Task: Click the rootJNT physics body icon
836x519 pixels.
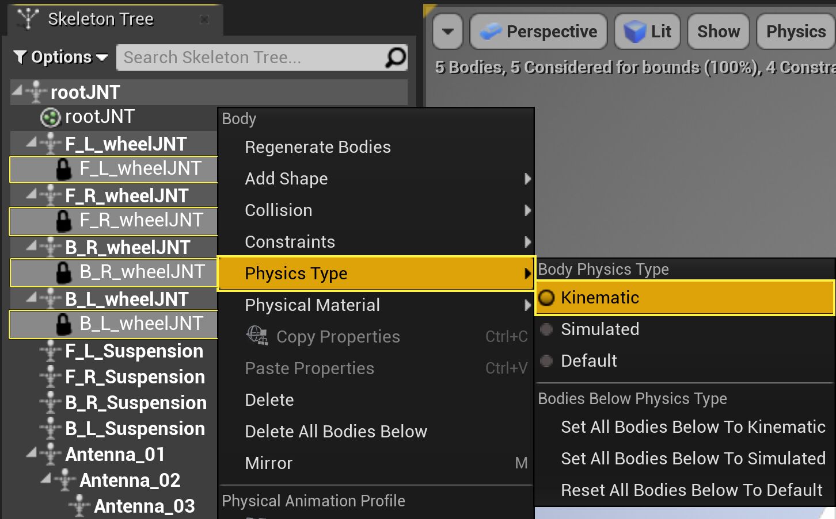Action: 51,118
